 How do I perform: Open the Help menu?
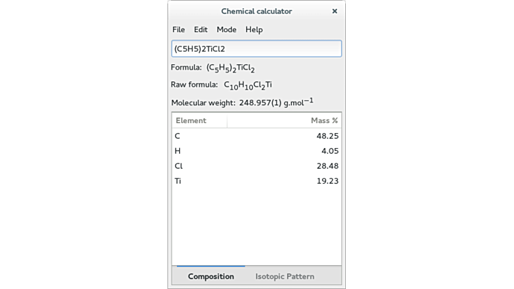coord(254,29)
